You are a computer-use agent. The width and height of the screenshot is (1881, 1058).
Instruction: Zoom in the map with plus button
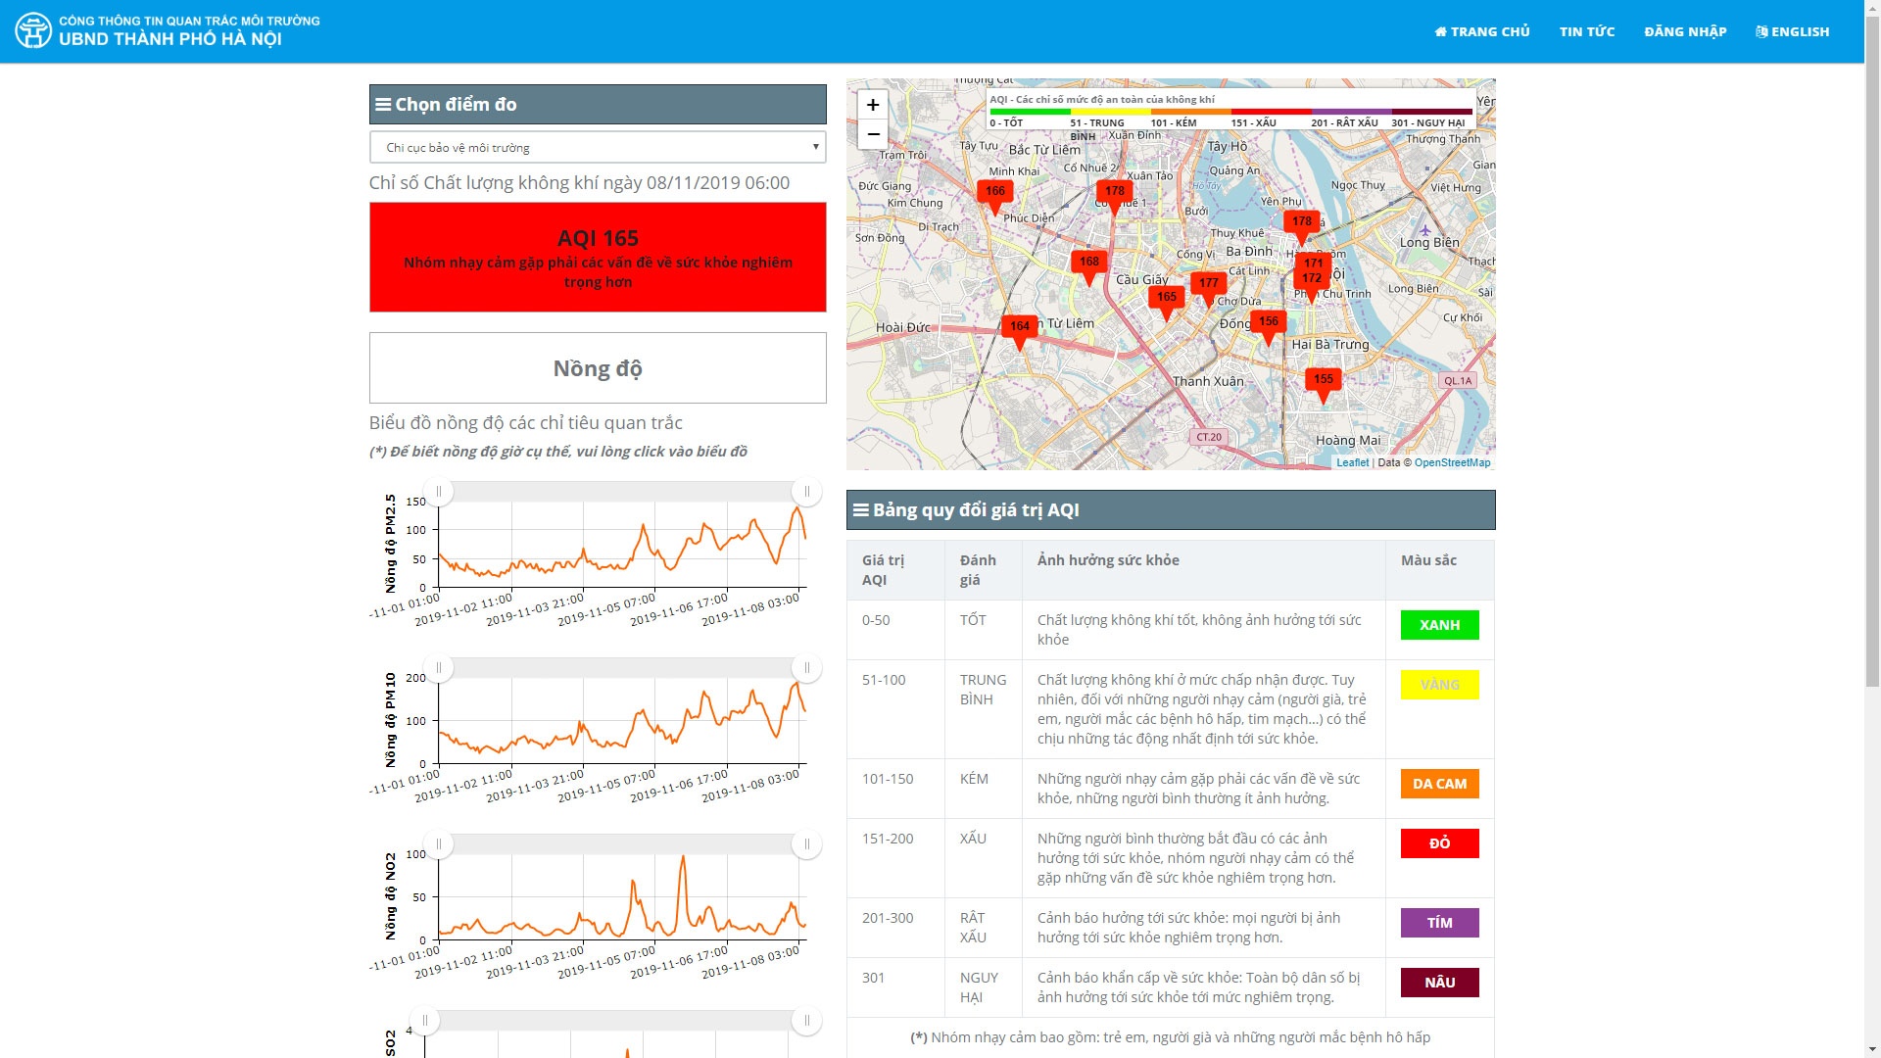(872, 105)
